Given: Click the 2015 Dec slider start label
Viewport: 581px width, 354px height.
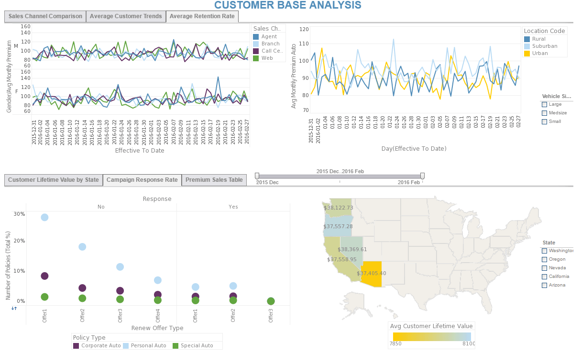Looking at the screenshot, I should 267,182.
